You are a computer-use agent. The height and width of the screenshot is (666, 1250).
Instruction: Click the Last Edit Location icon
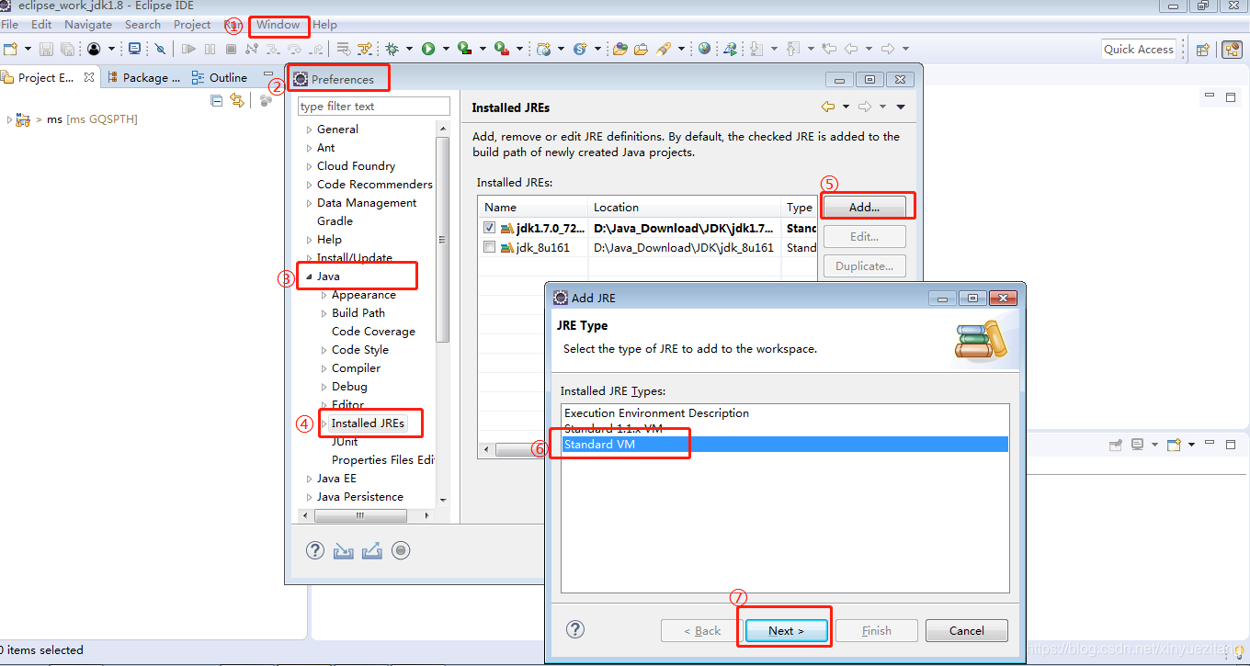(x=829, y=49)
